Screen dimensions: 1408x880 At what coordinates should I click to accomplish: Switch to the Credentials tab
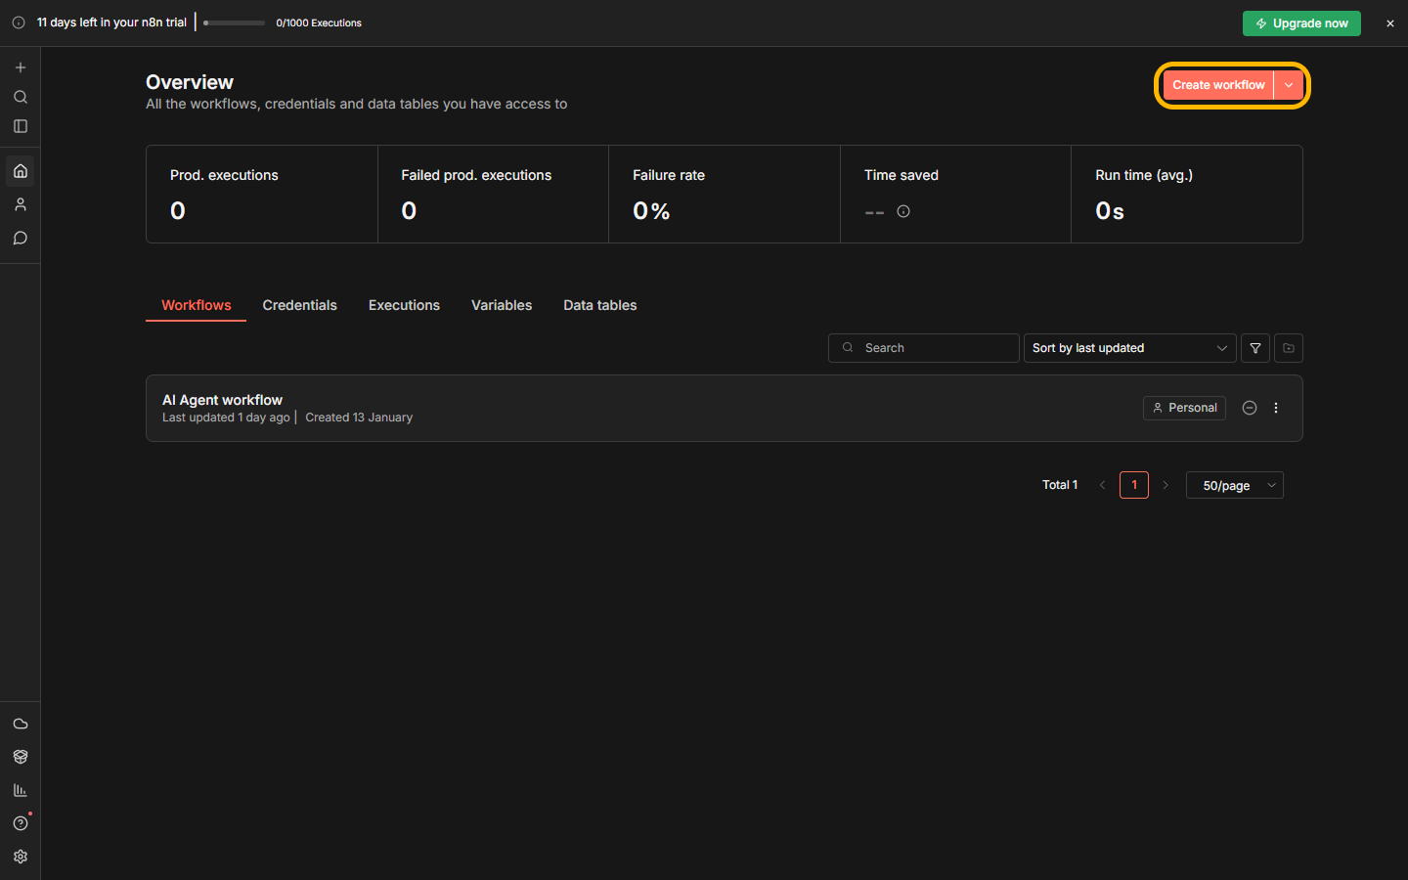(x=299, y=305)
